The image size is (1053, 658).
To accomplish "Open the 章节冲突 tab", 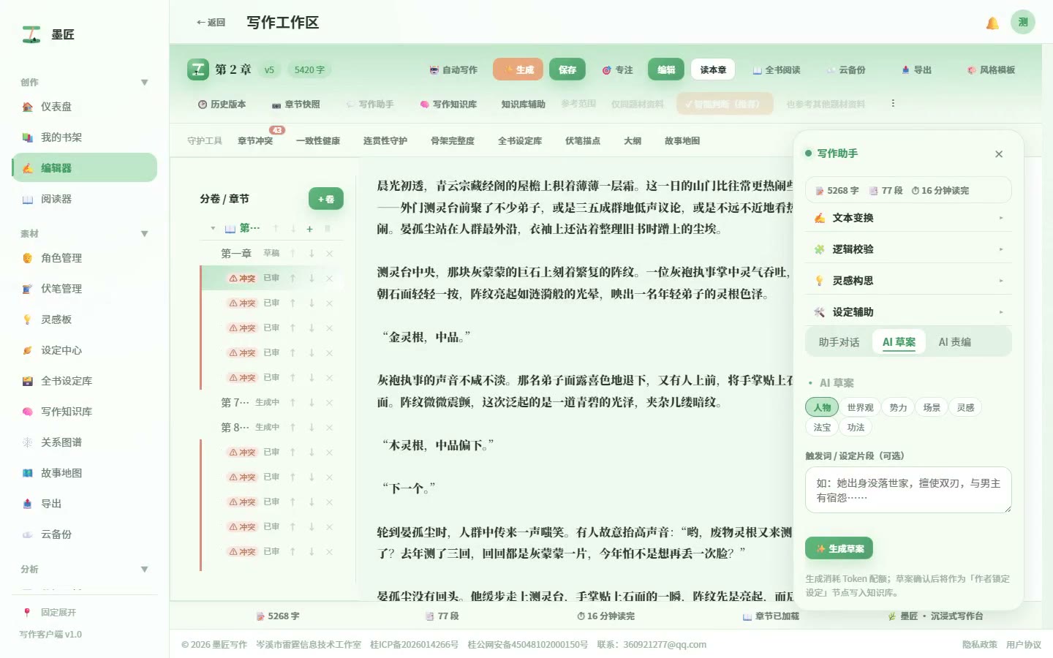I will click(x=255, y=141).
